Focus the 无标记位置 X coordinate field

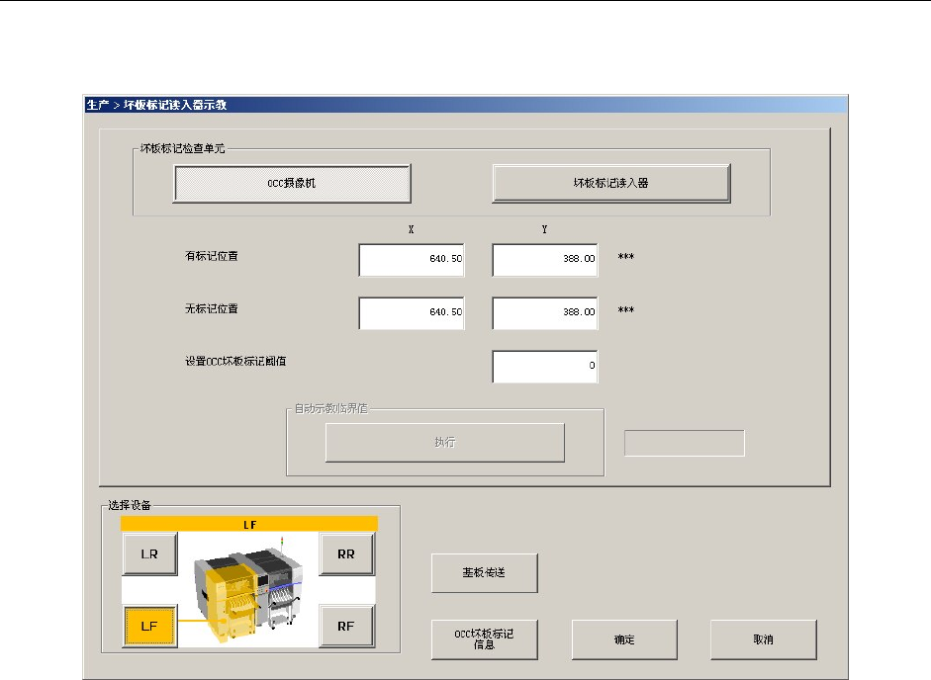click(412, 313)
